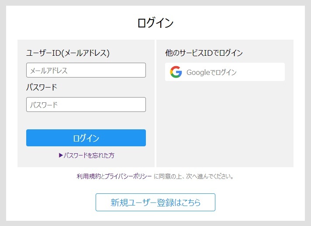The width and height of the screenshot is (311, 226).
Task: Sign in via Googleでログイン text
Action: tap(211, 72)
